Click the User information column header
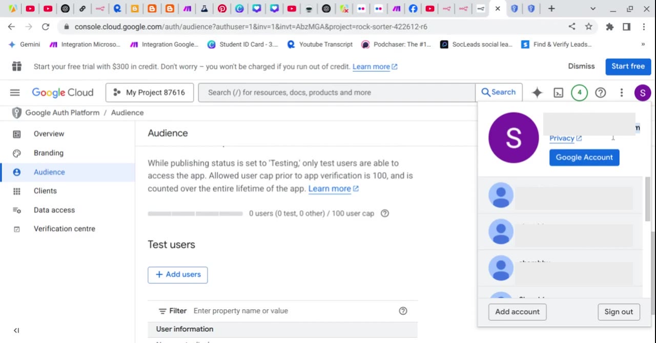 point(184,329)
